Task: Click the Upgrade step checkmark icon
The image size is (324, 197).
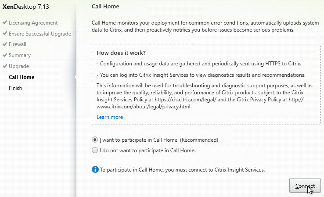Action: point(5,66)
